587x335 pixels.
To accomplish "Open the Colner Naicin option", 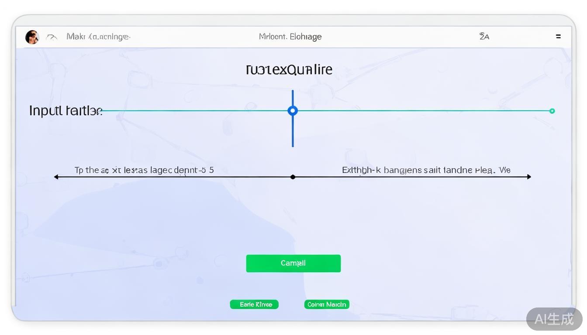I will (x=326, y=304).
